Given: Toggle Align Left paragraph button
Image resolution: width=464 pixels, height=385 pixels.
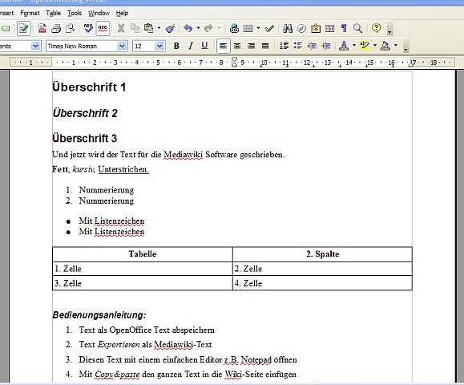Looking at the screenshot, I should (x=223, y=46).
